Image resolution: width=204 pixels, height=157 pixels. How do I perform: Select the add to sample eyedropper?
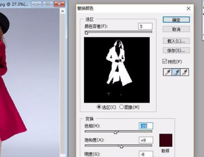176,72
